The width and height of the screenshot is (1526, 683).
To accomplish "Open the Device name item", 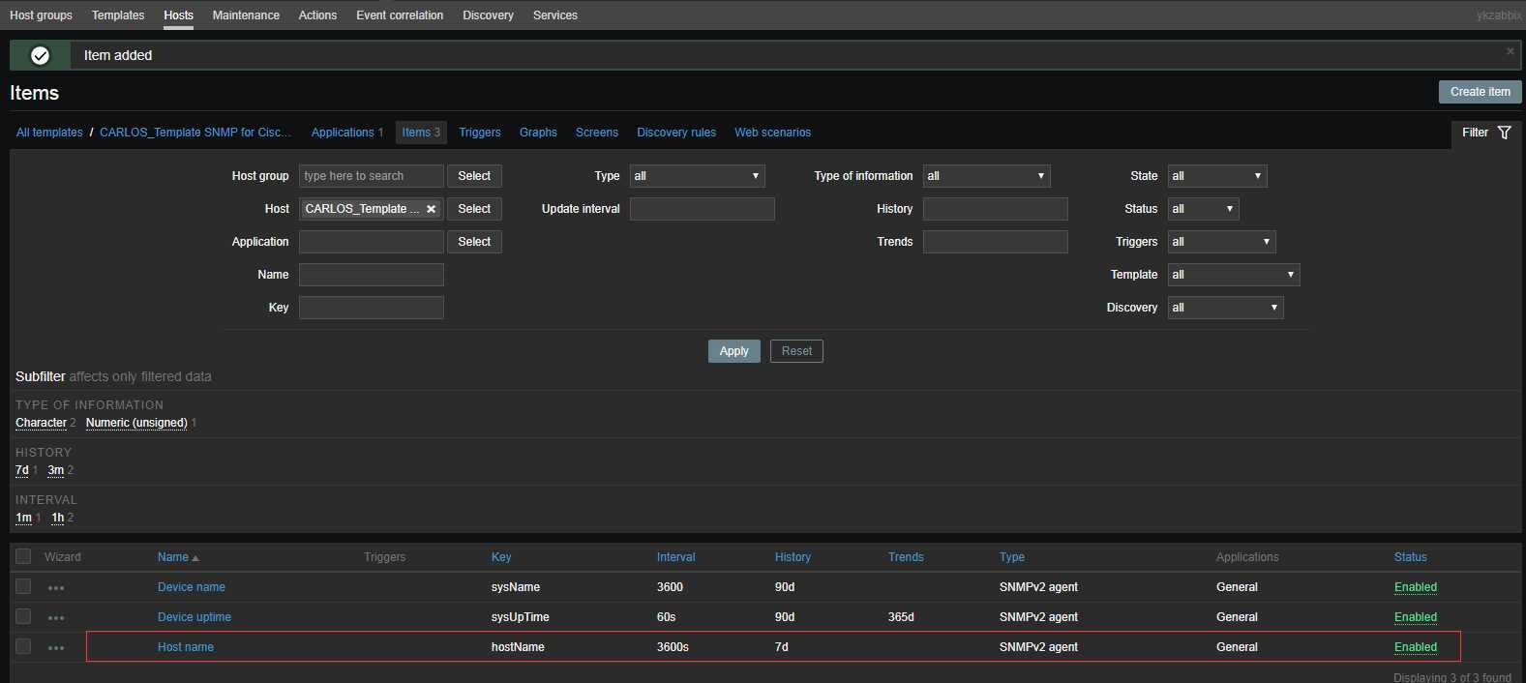I will (x=192, y=587).
